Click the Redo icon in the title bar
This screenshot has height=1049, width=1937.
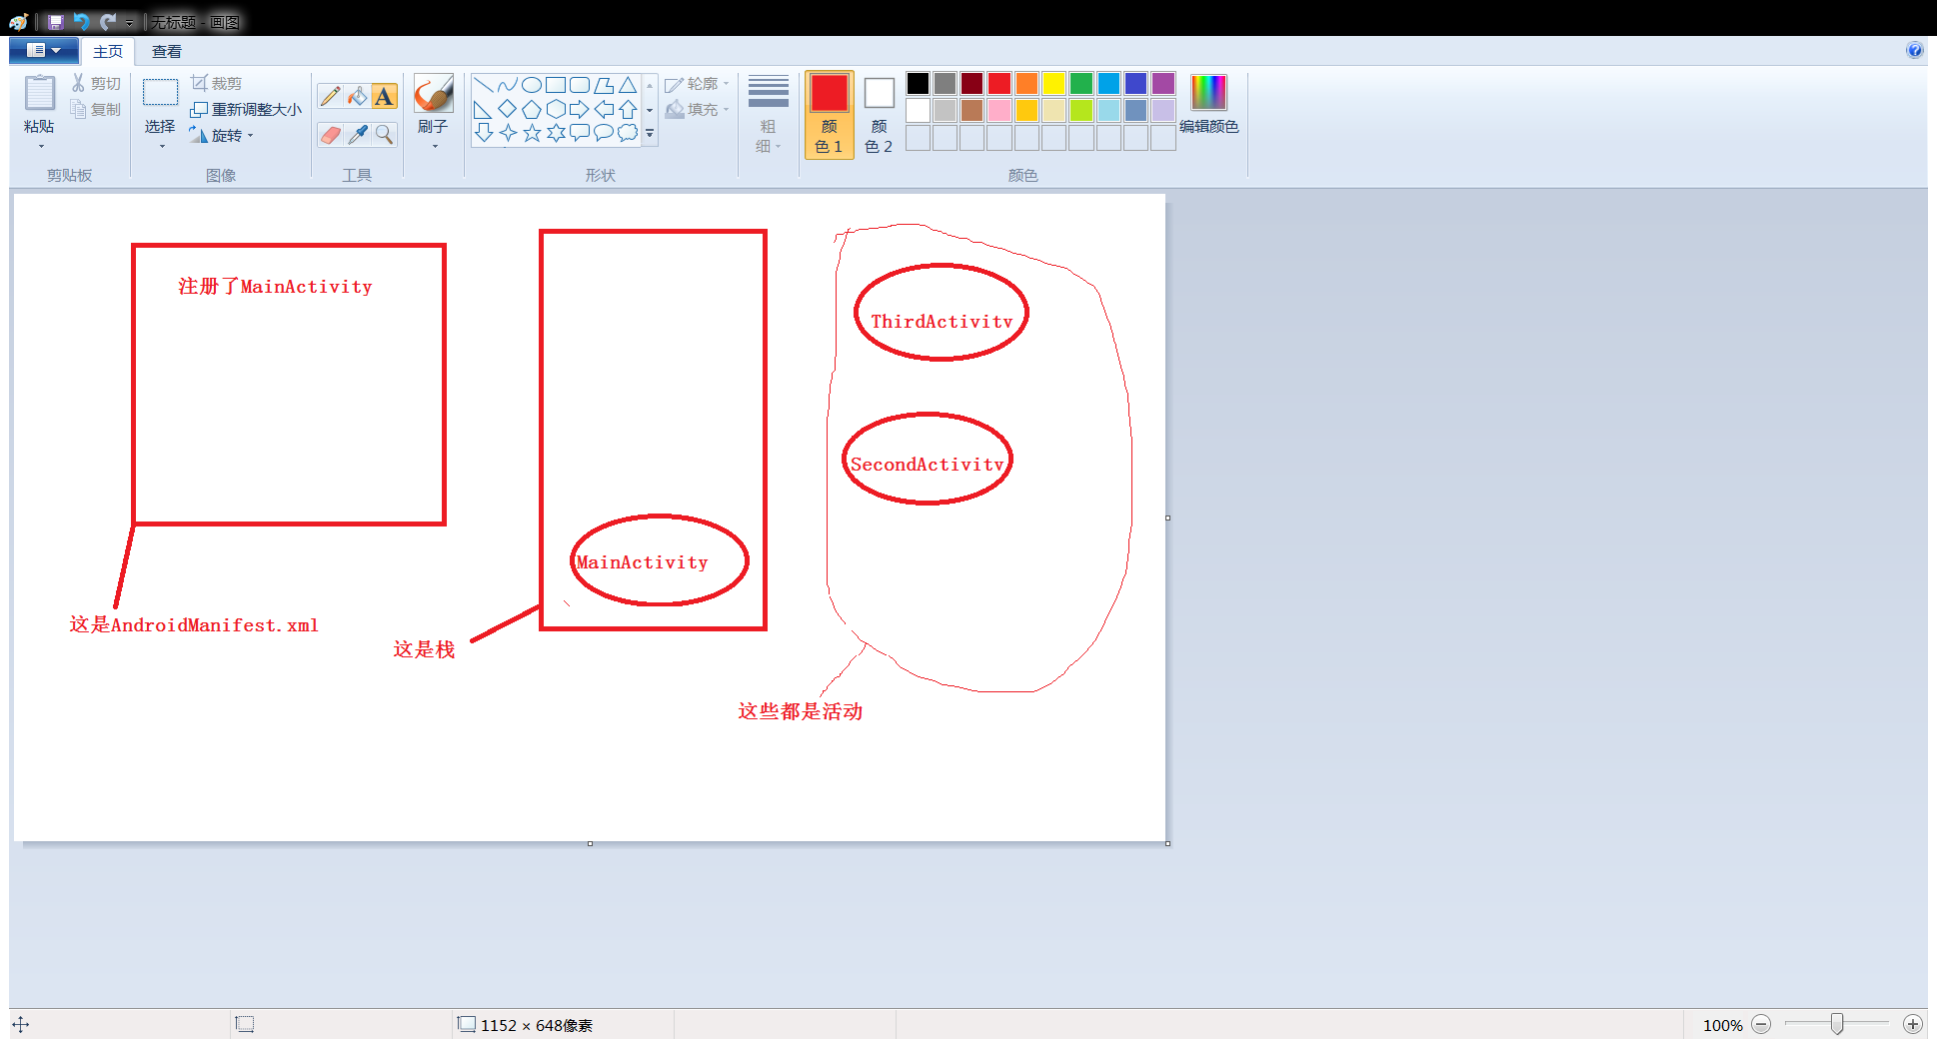pyautogui.click(x=107, y=22)
